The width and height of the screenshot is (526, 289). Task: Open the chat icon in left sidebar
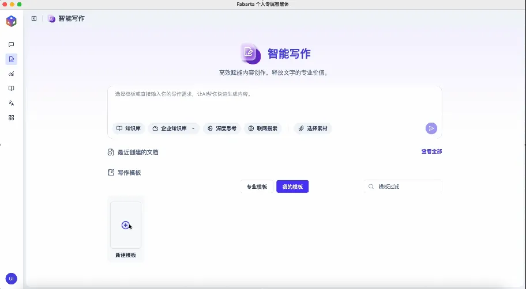click(x=11, y=44)
